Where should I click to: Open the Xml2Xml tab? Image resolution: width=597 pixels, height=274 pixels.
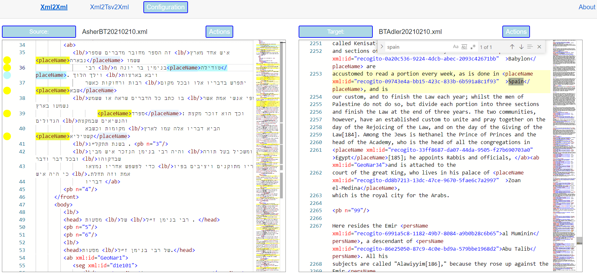pyautogui.click(x=54, y=7)
